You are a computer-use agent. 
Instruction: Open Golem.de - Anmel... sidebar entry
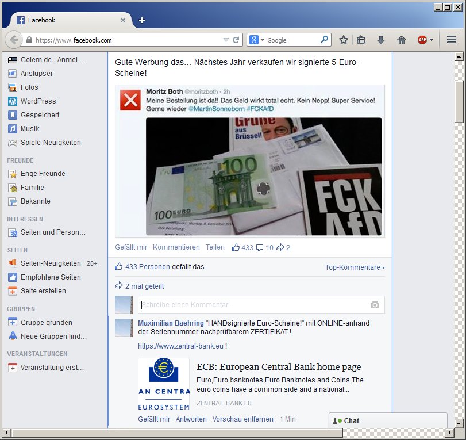click(x=47, y=60)
